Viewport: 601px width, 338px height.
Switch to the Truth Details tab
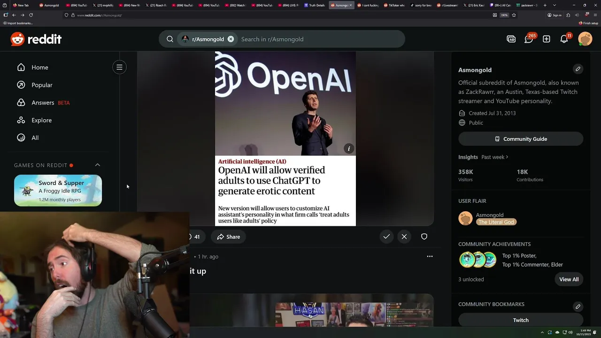[315, 5]
